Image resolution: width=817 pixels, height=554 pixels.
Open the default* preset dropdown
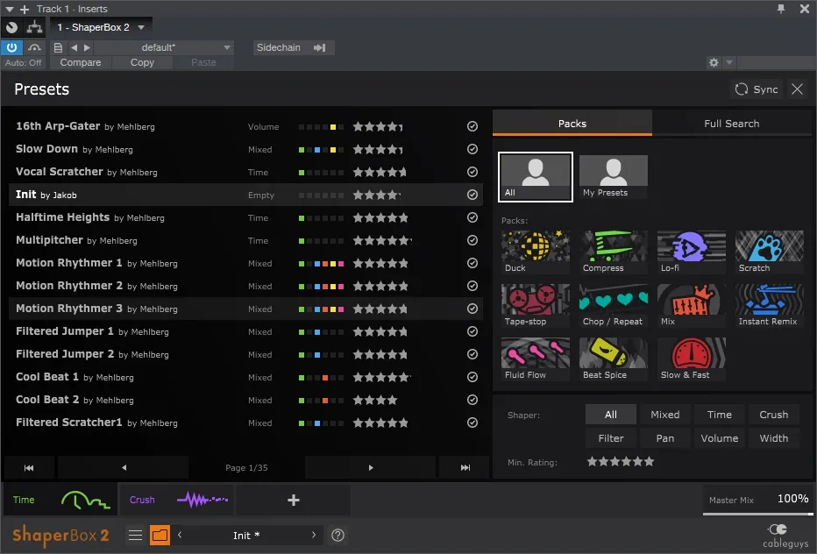[x=164, y=47]
